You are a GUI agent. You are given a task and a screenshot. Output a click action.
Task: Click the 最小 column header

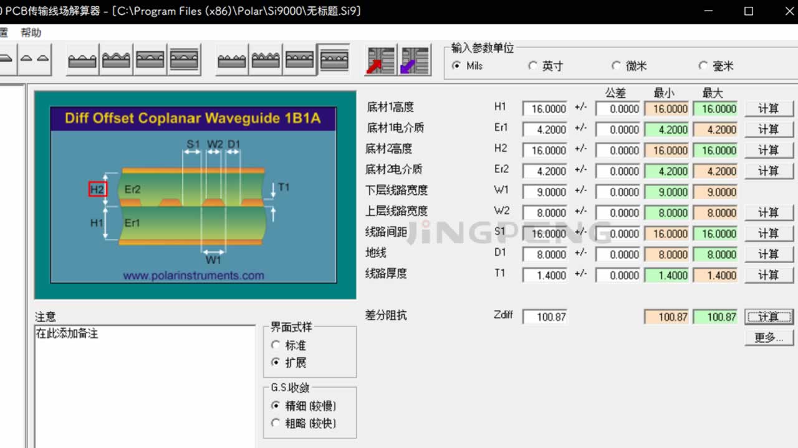664,93
